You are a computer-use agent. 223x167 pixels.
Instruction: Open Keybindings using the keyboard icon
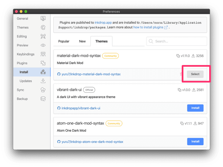43,54
